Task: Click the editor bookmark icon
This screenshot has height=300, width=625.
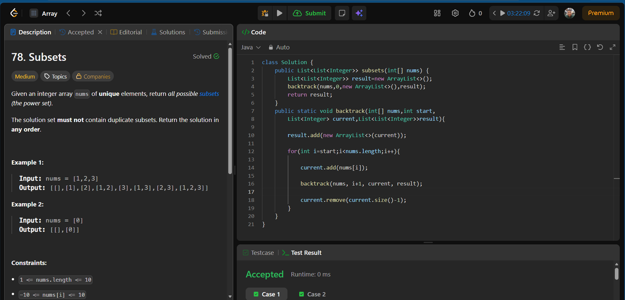Action: point(574,47)
